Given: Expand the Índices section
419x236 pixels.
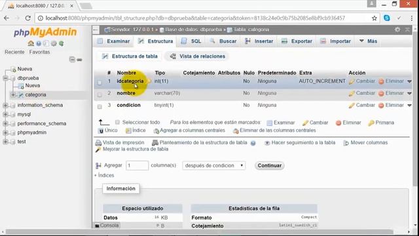Looking at the screenshot, I should pos(104,175).
